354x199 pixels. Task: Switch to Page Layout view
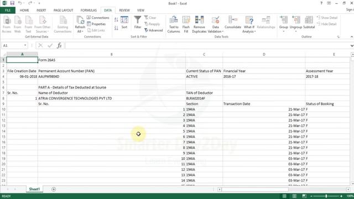(294, 196)
